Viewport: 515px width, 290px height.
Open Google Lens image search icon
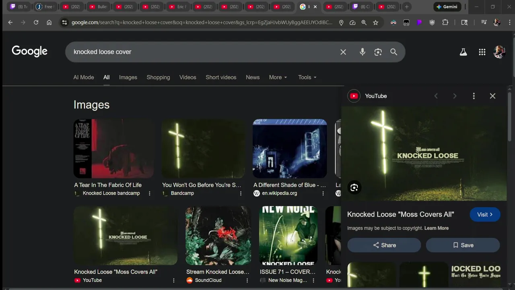click(378, 52)
